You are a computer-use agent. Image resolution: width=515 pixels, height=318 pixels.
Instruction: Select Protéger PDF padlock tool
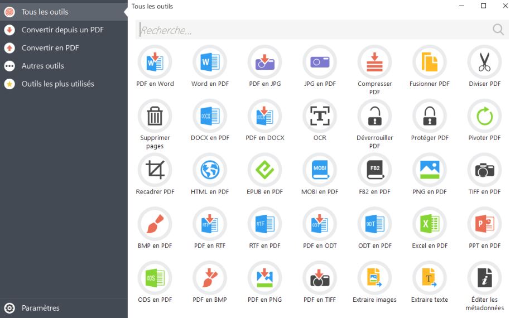[x=430, y=116]
